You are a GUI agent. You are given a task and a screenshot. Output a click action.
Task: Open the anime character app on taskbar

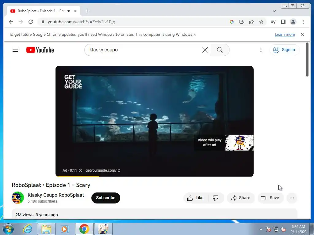coord(103,229)
